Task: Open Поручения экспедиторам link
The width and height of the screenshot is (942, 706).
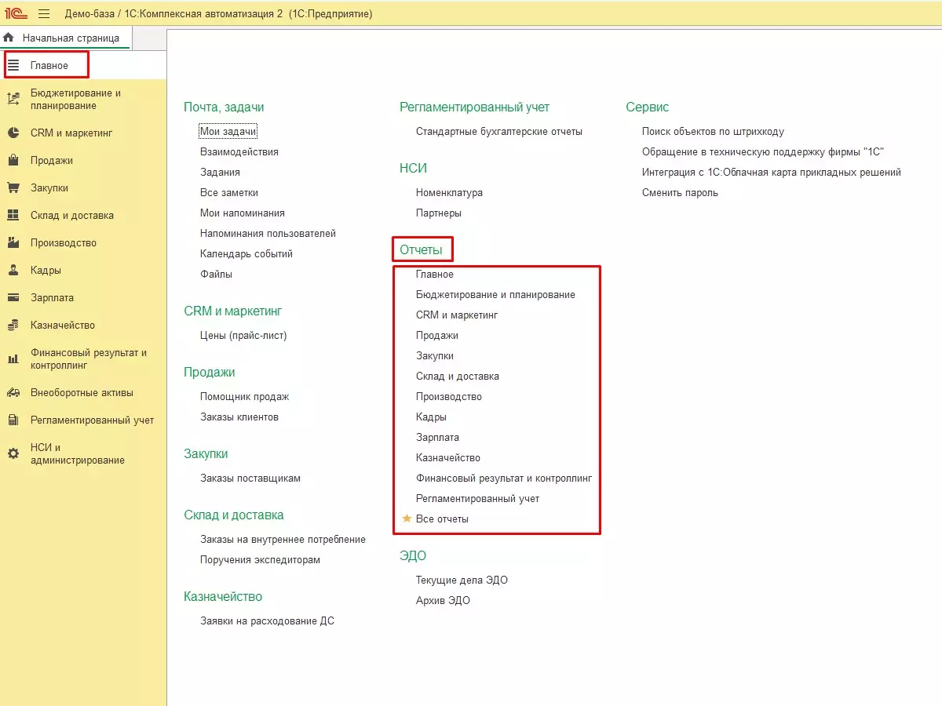Action: (260, 560)
